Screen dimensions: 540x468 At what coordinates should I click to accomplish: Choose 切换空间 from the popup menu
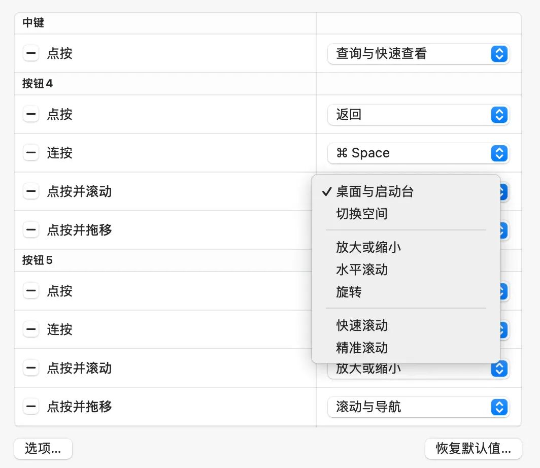(406, 214)
